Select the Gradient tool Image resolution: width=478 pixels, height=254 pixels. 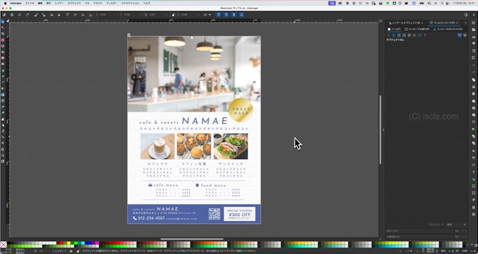tap(3, 94)
